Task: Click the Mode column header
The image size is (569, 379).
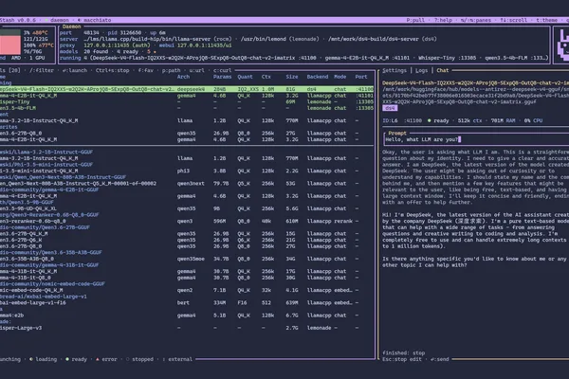Action: 340,77
